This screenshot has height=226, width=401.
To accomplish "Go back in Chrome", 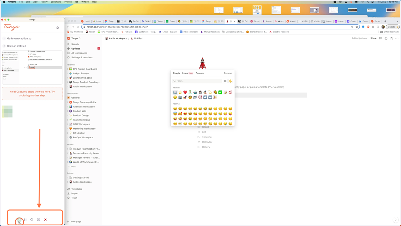I will [68, 27].
